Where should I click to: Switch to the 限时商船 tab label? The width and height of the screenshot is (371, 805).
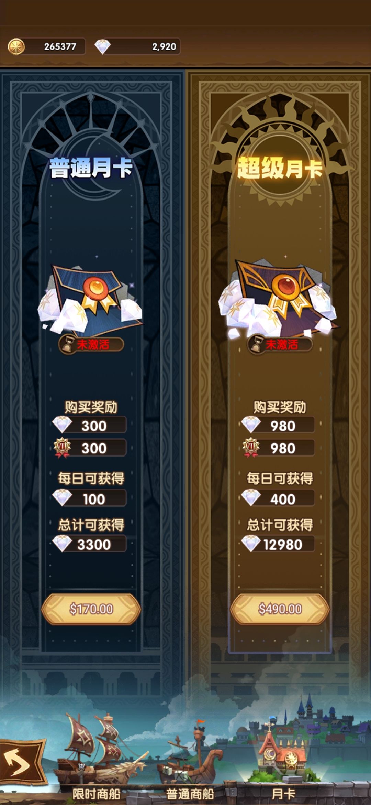point(96,794)
